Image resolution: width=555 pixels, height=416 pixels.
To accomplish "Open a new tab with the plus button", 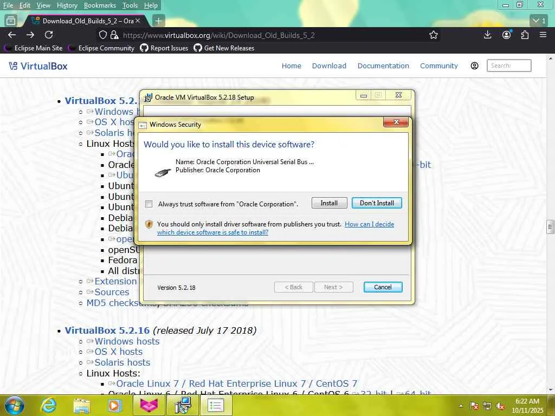I will [x=159, y=21].
